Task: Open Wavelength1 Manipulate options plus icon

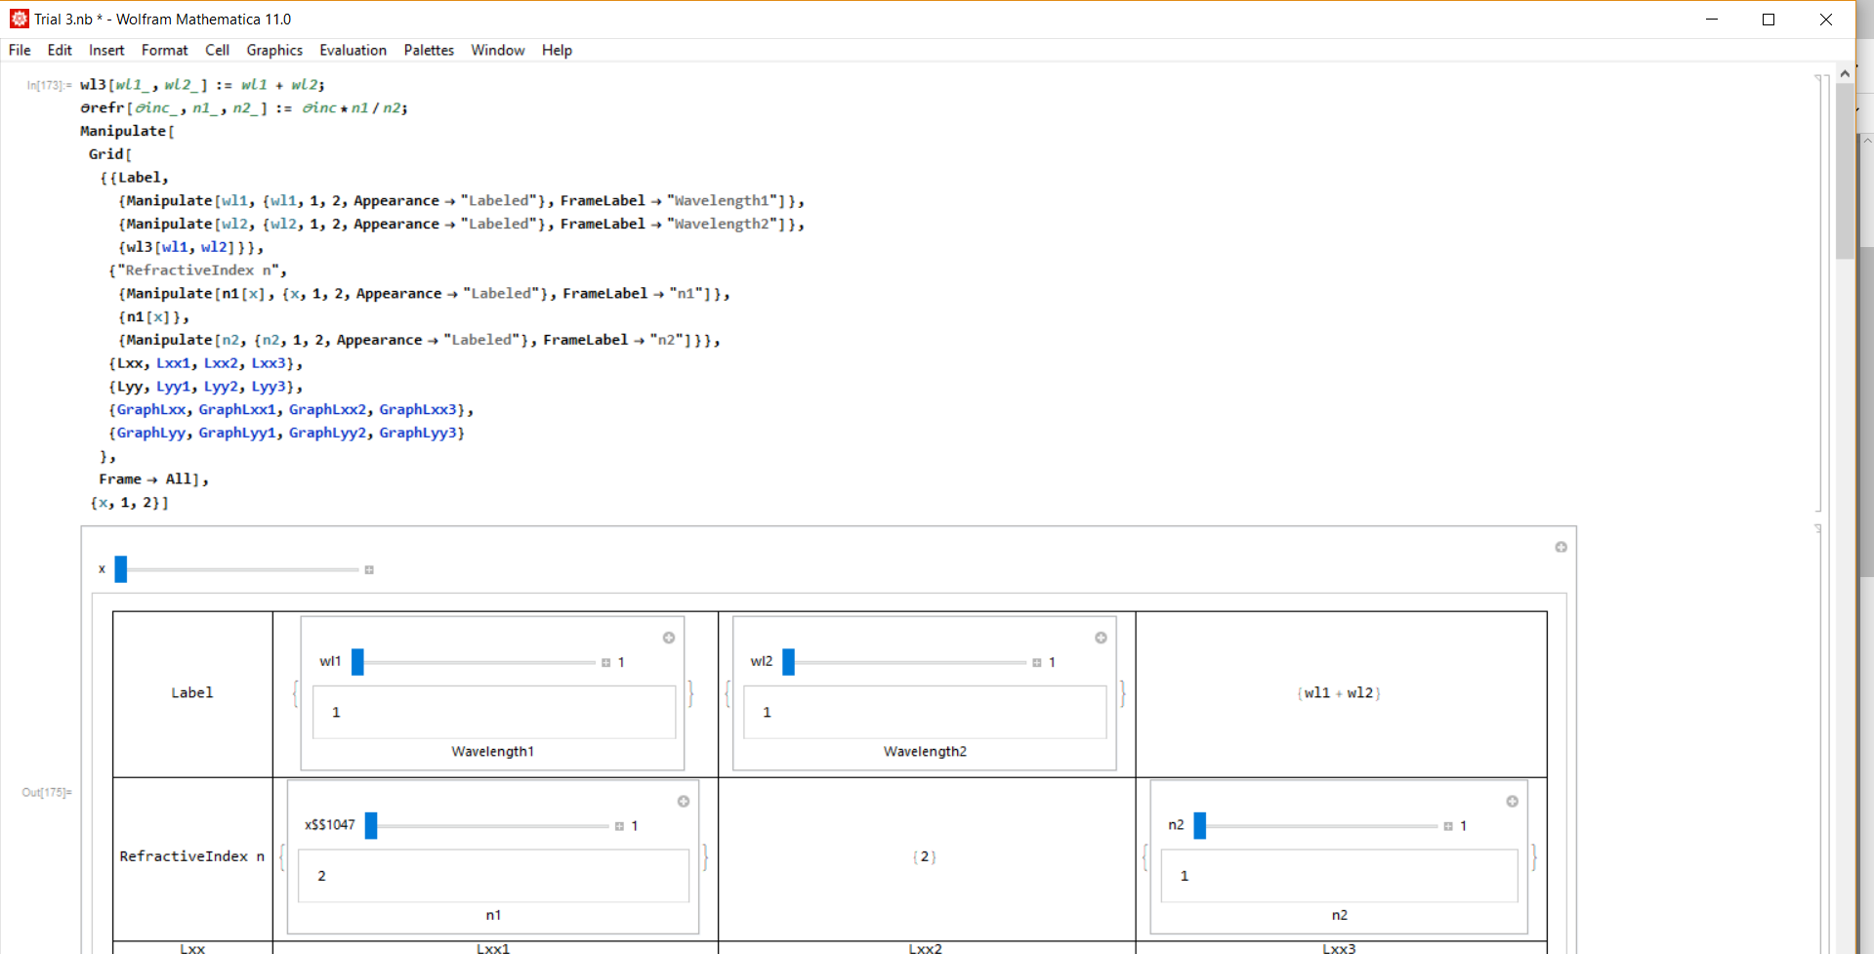Action: click(x=669, y=638)
